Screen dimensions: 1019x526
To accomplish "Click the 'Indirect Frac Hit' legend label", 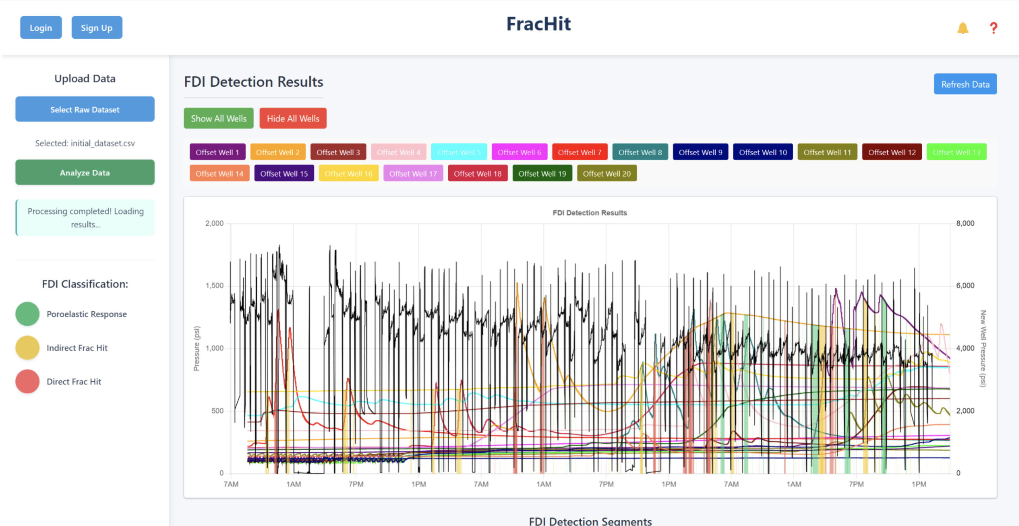I will [77, 347].
